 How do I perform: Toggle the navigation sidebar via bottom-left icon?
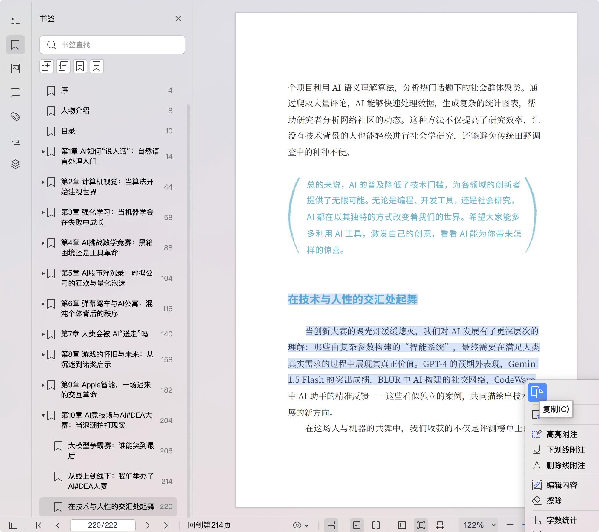(x=13, y=525)
